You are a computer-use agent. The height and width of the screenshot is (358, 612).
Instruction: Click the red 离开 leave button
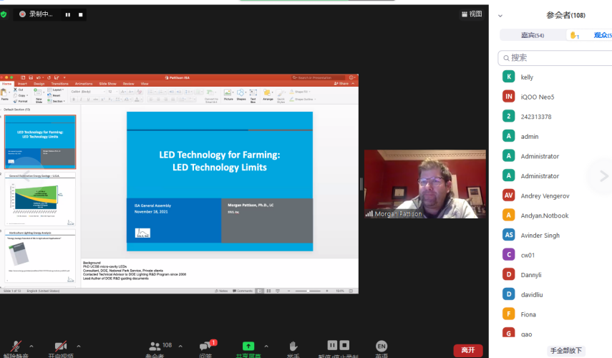pos(467,350)
